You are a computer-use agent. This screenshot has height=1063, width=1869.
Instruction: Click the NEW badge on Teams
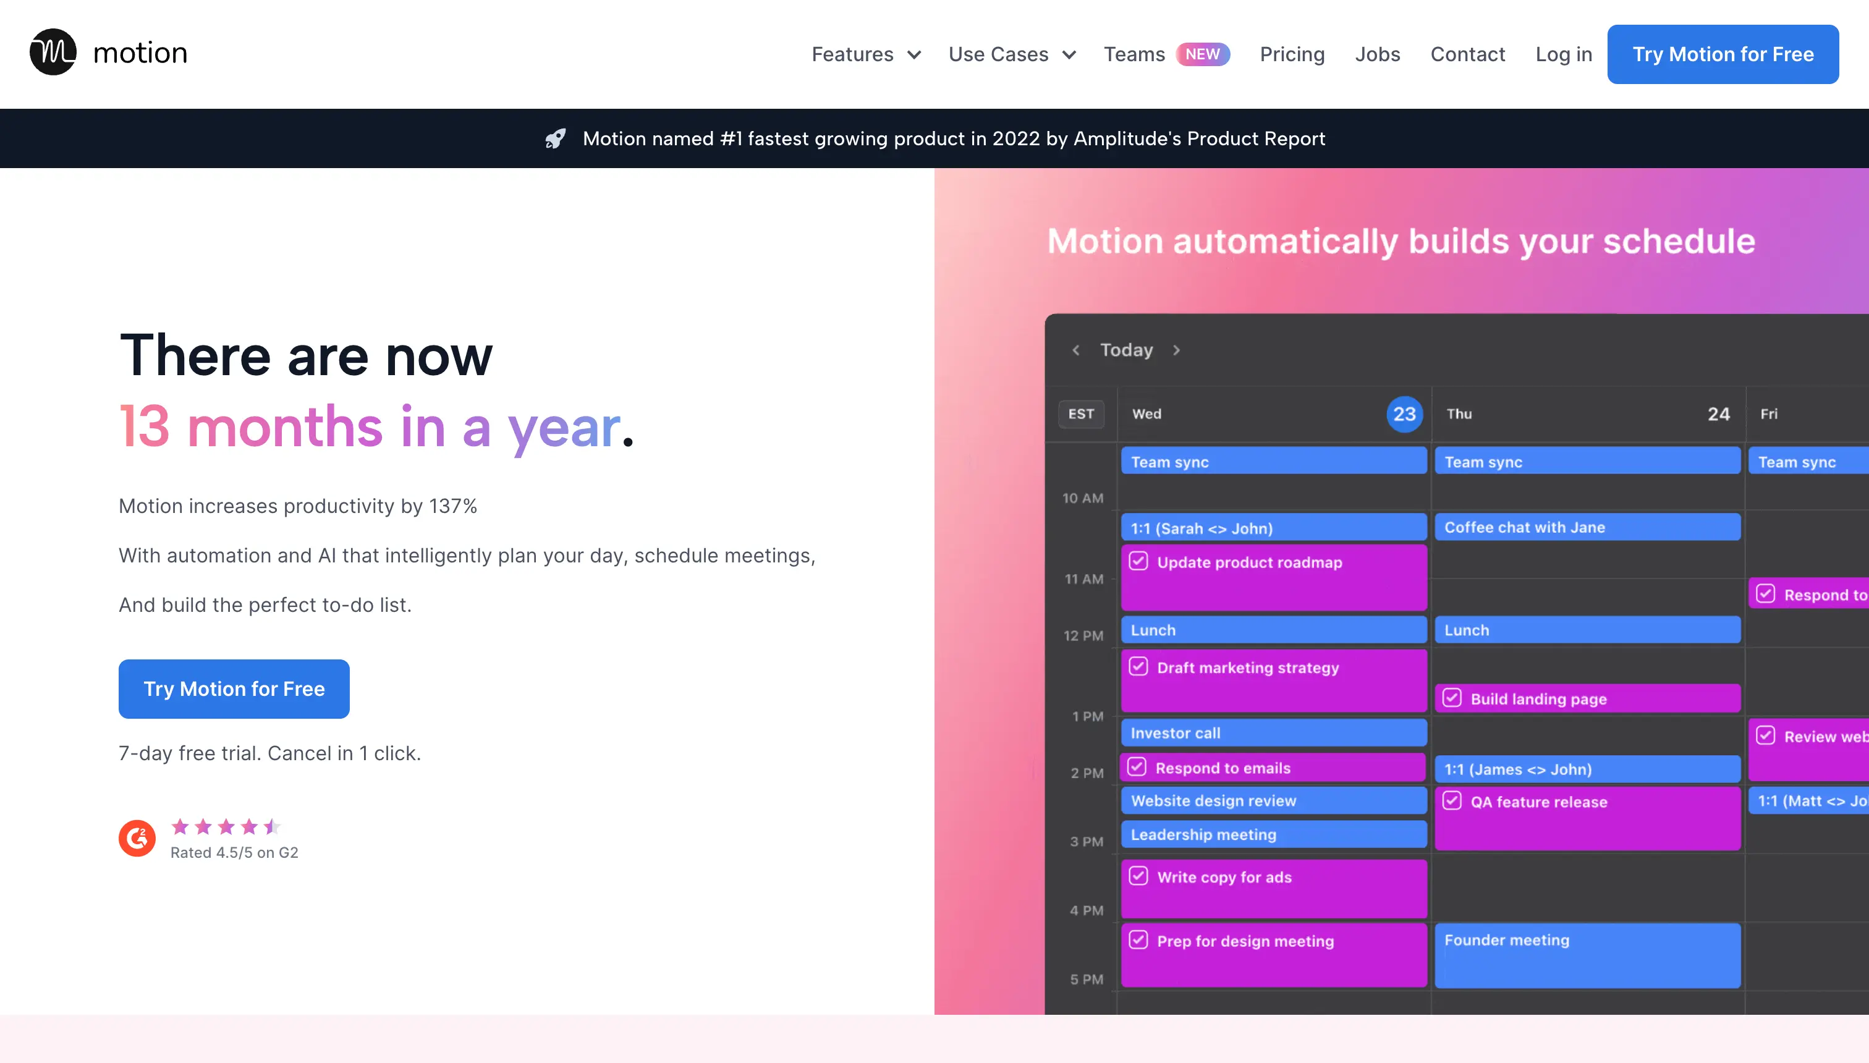click(x=1200, y=53)
